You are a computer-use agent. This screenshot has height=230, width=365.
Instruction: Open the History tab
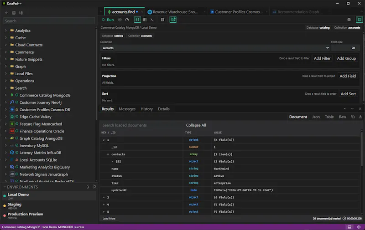[146, 109]
